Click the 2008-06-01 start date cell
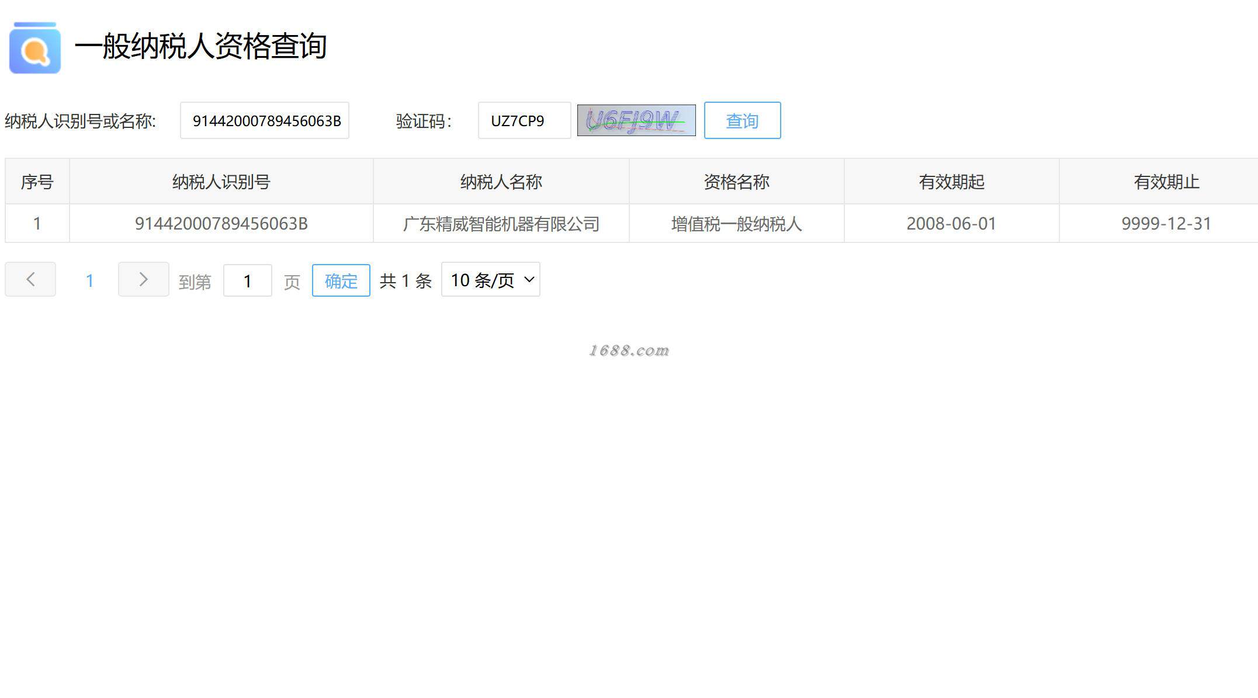1258x698 pixels. point(951,224)
